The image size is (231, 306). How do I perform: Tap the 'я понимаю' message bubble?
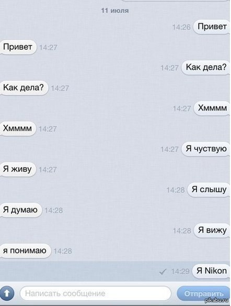pos(25,250)
